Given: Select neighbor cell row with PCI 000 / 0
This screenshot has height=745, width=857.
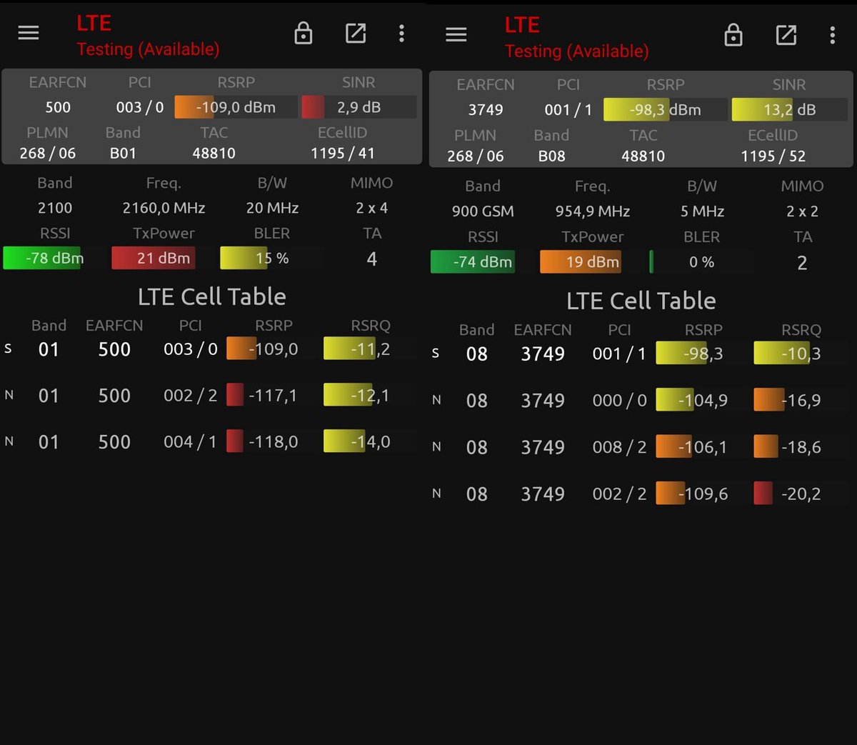Looking at the screenshot, I should coord(641,400).
